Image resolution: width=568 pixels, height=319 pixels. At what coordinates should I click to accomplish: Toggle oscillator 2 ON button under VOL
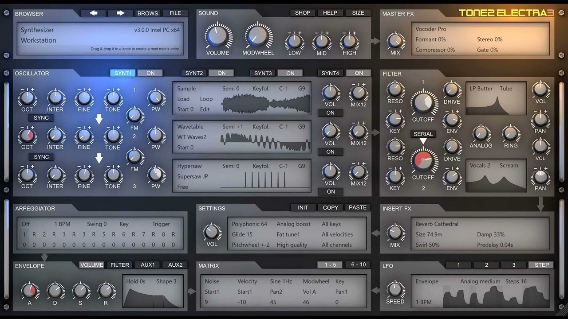[331, 152]
